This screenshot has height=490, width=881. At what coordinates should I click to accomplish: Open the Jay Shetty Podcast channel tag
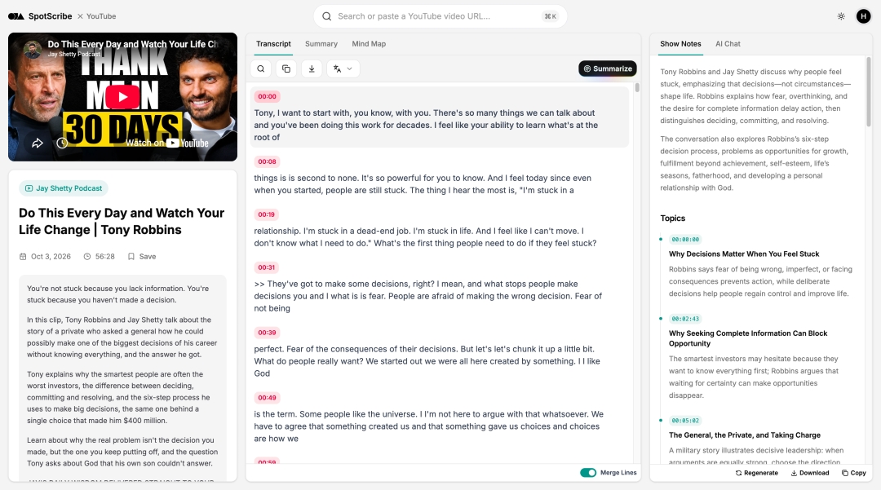click(x=64, y=188)
